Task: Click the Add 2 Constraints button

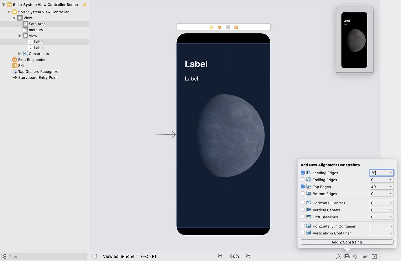Action: point(347,242)
